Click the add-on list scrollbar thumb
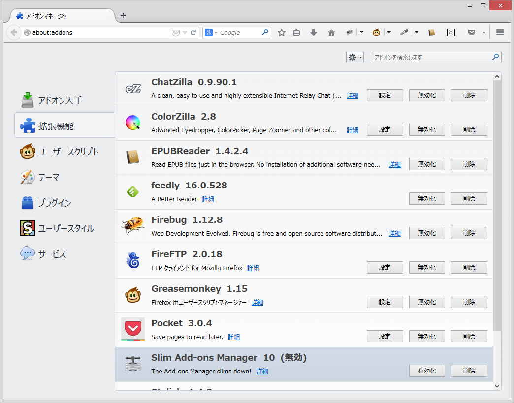 click(x=497, y=206)
